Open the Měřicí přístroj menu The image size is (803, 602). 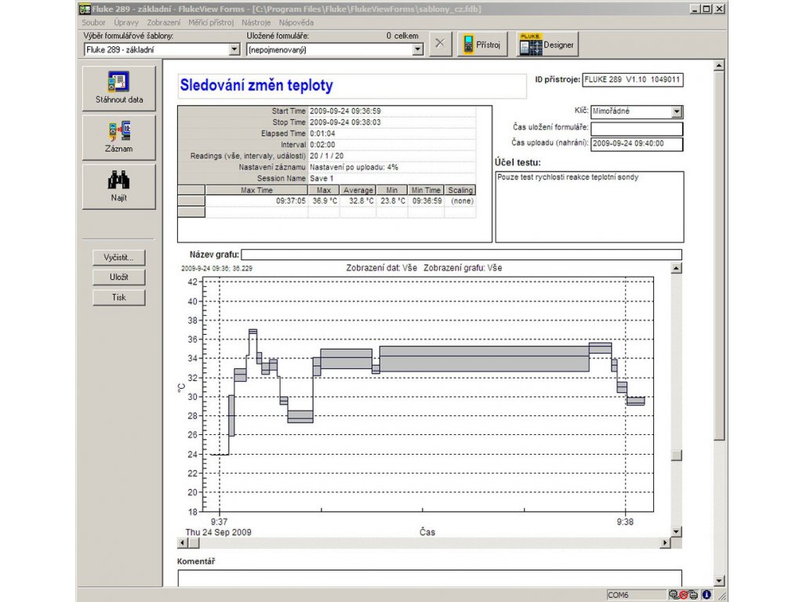211,23
